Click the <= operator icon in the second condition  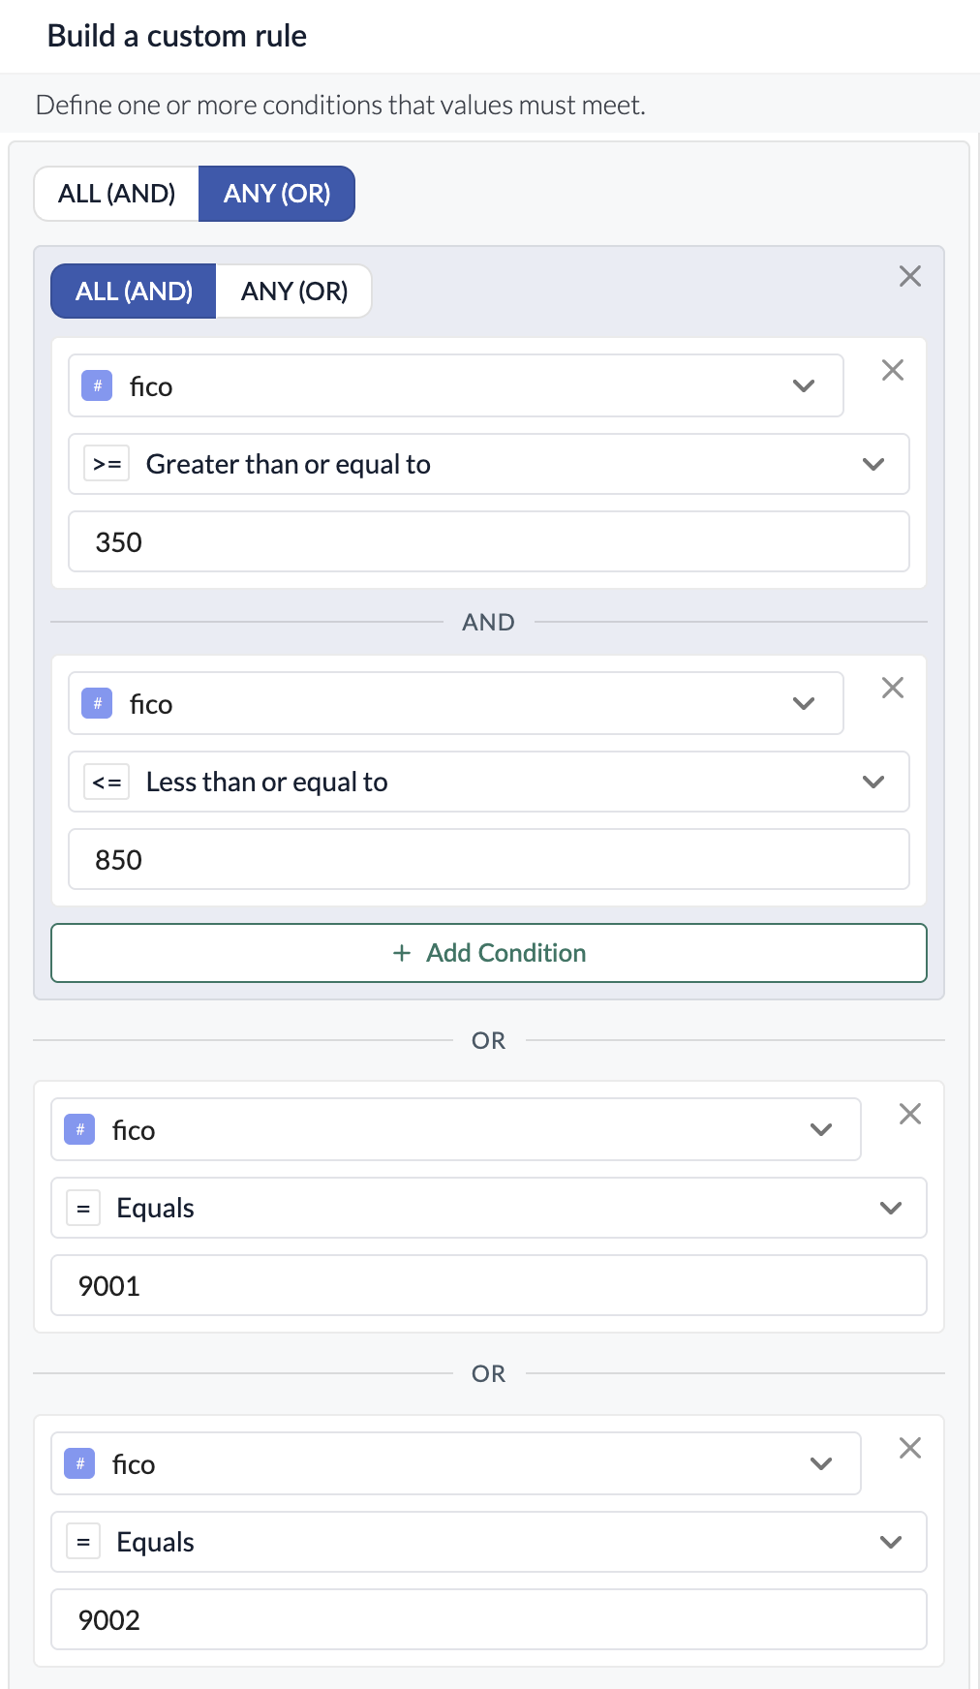pyautogui.click(x=106, y=782)
